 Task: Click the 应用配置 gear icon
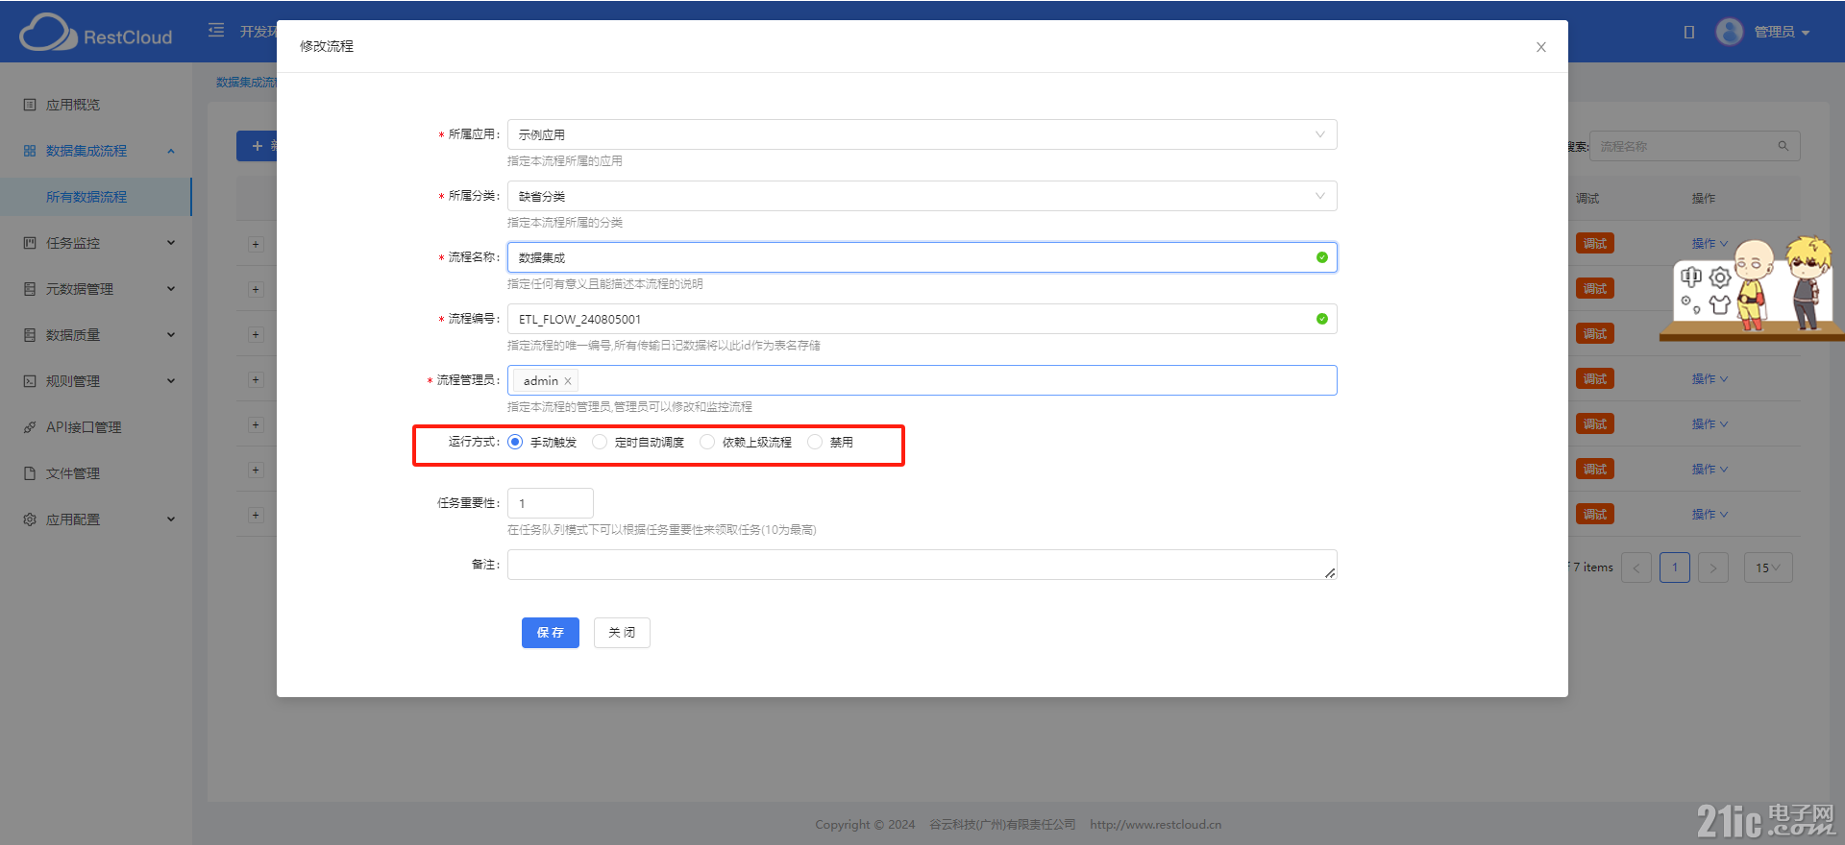(30, 519)
